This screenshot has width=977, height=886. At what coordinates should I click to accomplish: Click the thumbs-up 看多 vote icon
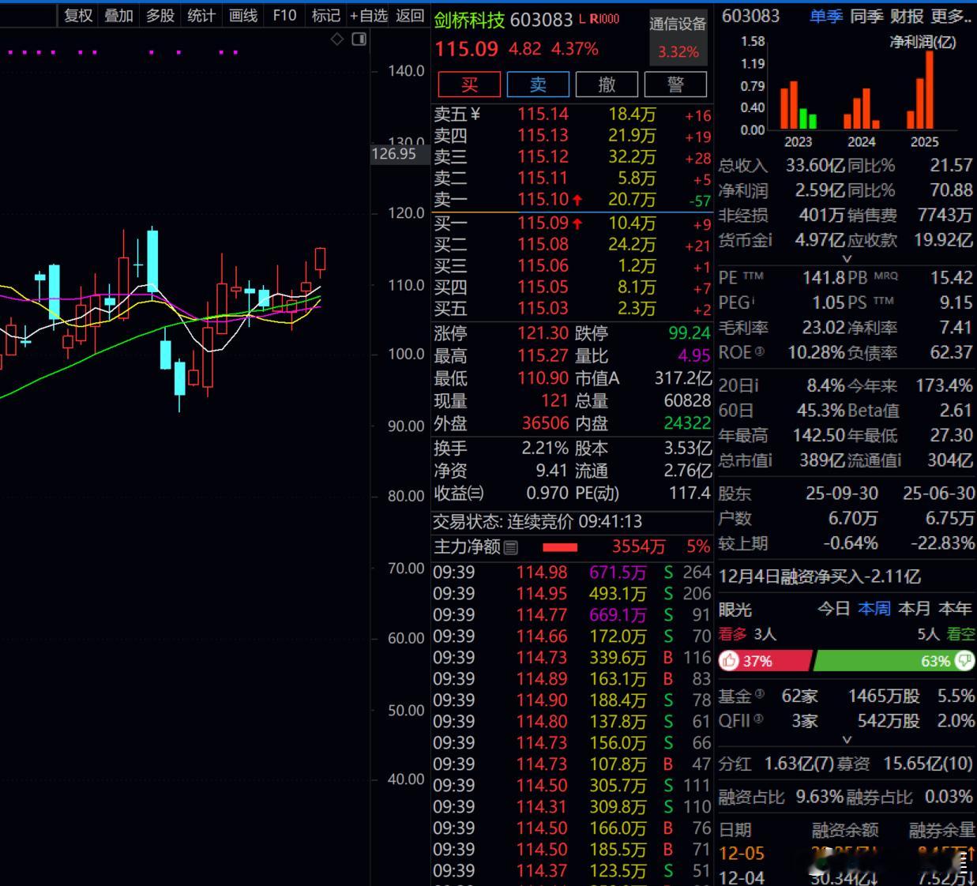tap(729, 661)
